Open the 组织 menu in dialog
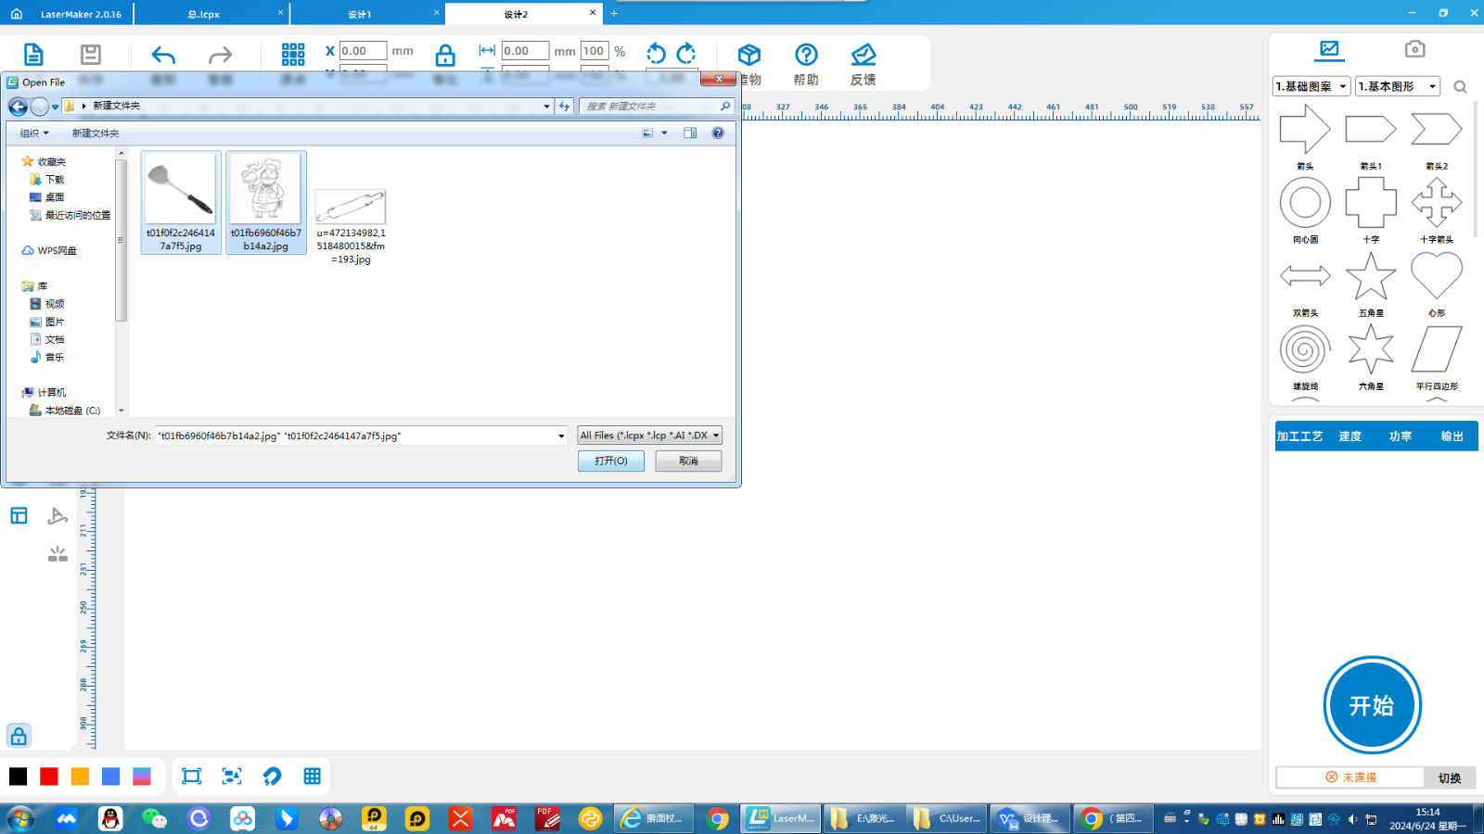1484x834 pixels. click(34, 133)
